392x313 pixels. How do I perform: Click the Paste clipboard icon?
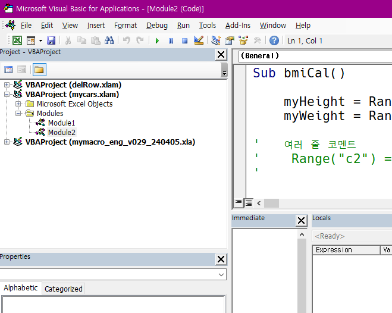(x=95, y=40)
